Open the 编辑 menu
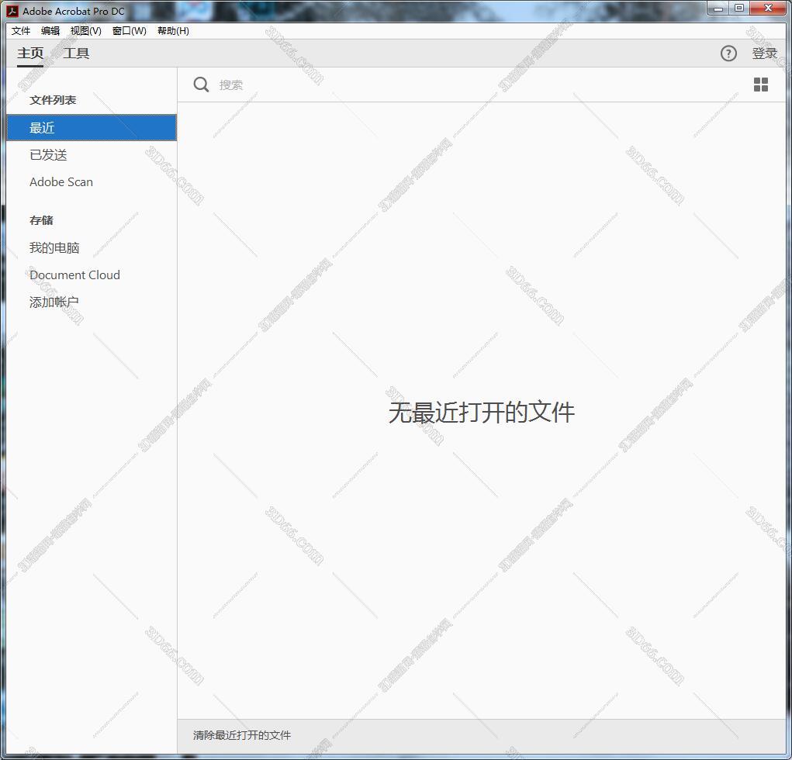 [50, 31]
